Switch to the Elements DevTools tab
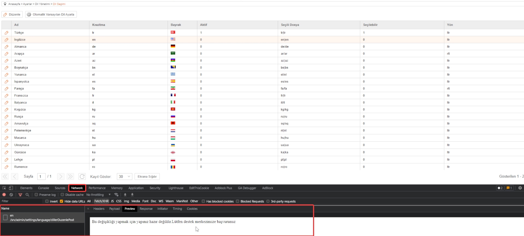 (x=26, y=188)
